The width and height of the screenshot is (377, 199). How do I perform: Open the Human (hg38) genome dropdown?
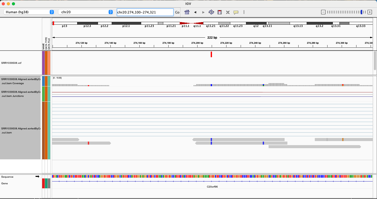(30, 12)
